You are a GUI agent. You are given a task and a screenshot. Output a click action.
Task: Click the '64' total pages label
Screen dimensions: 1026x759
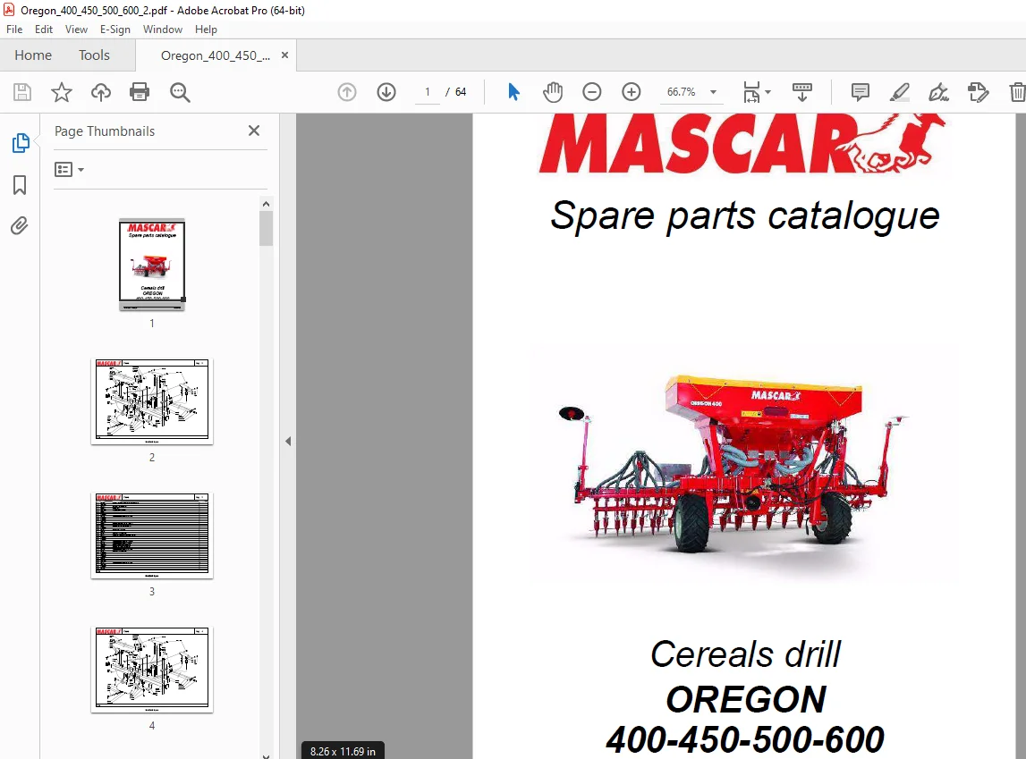pyautogui.click(x=461, y=92)
